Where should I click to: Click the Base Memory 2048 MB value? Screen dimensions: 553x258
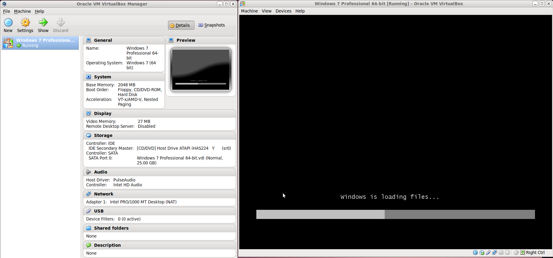click(x=126, y=85)
